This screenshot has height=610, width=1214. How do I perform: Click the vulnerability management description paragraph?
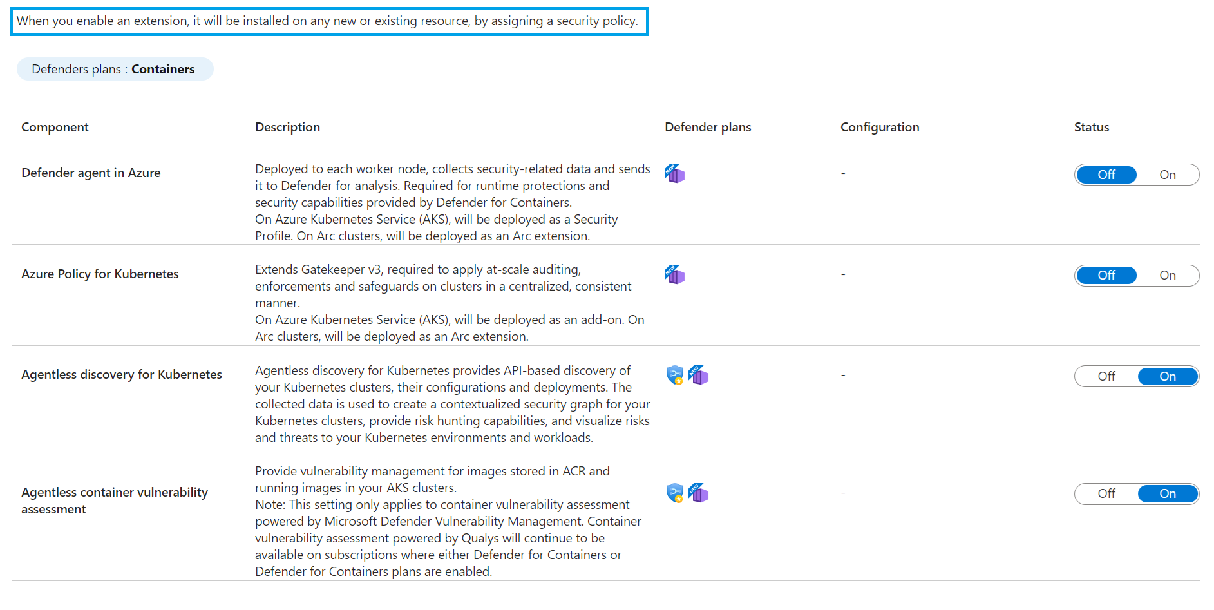click(x=448, y=521)
